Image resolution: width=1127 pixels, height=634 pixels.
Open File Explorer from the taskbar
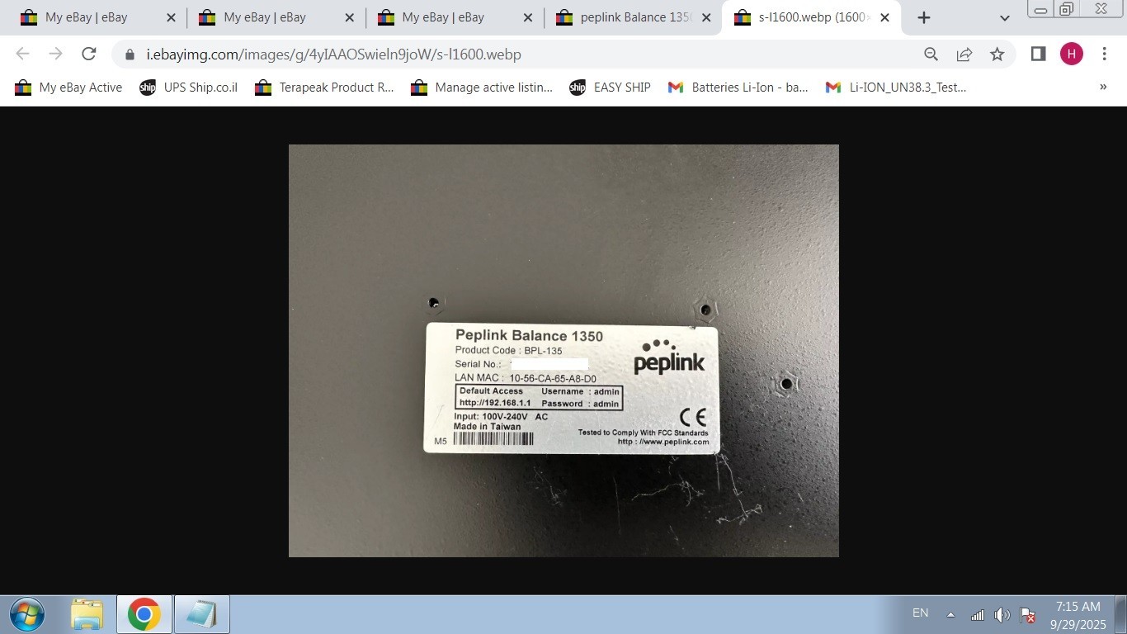pyautogui.click(x=87, y=614)
